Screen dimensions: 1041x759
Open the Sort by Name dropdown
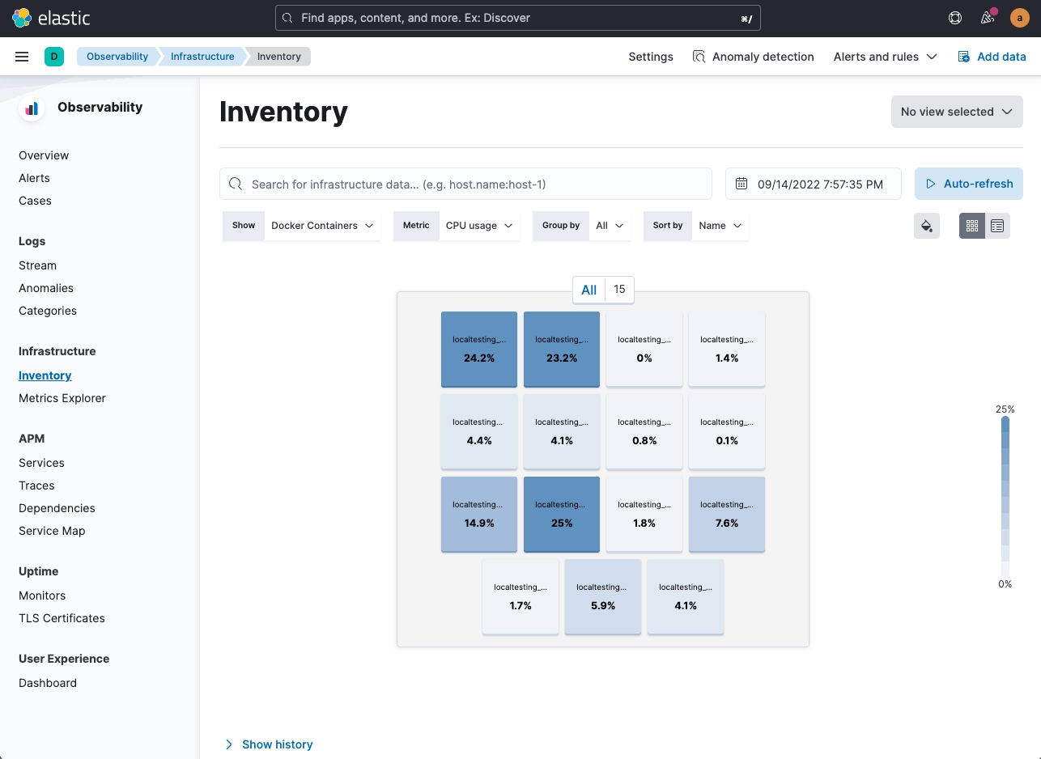720,226
